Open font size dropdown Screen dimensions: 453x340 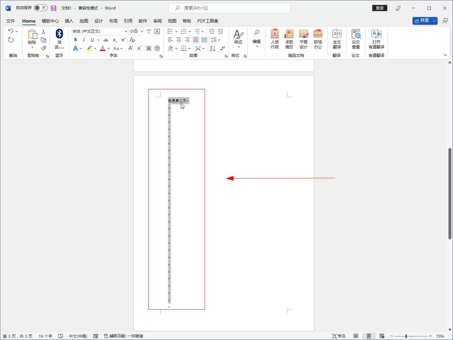(x=142, y=31)
